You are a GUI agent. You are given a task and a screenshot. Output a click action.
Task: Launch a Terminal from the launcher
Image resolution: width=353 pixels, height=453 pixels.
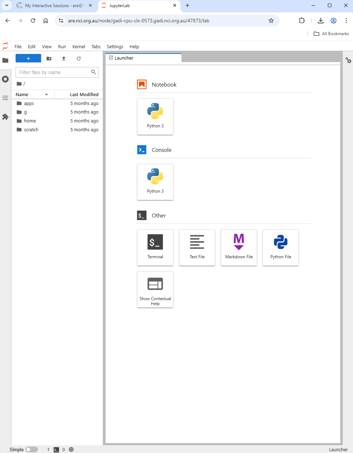coord(155,247)
